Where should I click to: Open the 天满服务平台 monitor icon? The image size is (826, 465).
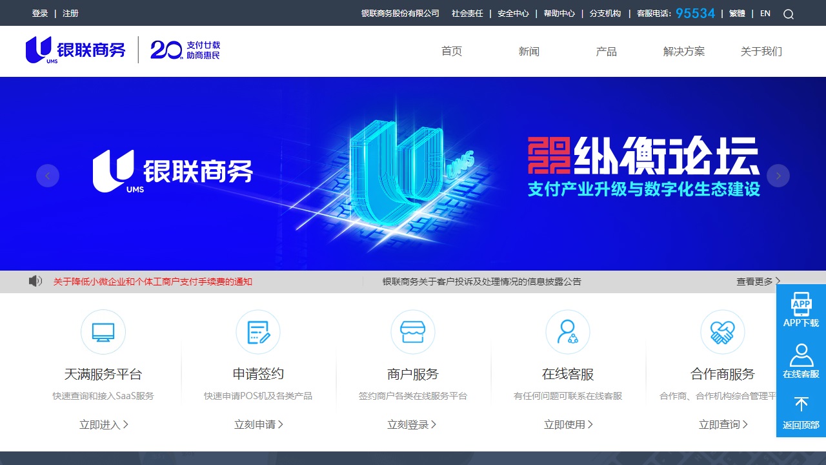click(103, 332)
